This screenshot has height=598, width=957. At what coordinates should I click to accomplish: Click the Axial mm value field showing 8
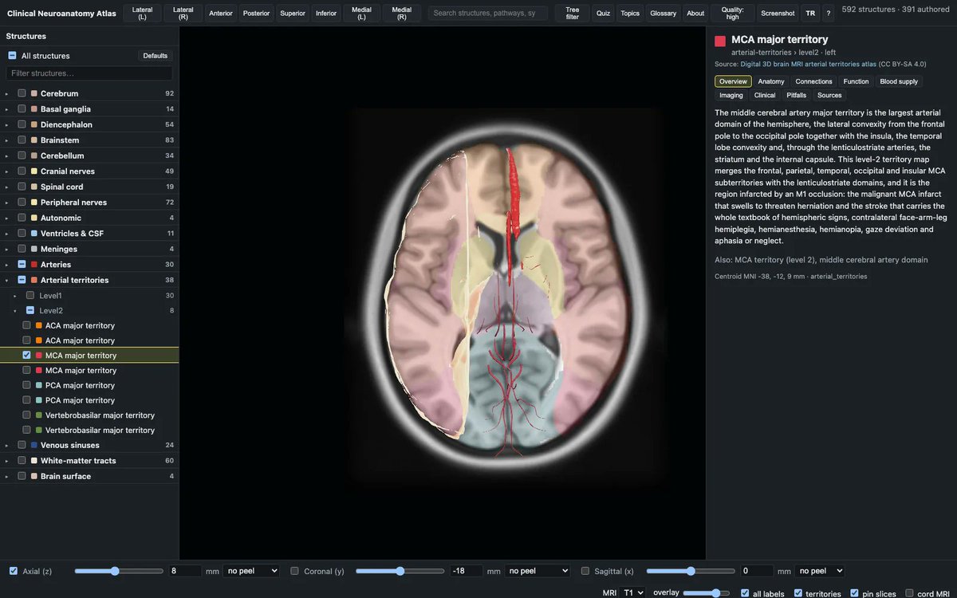click(185, 571)
